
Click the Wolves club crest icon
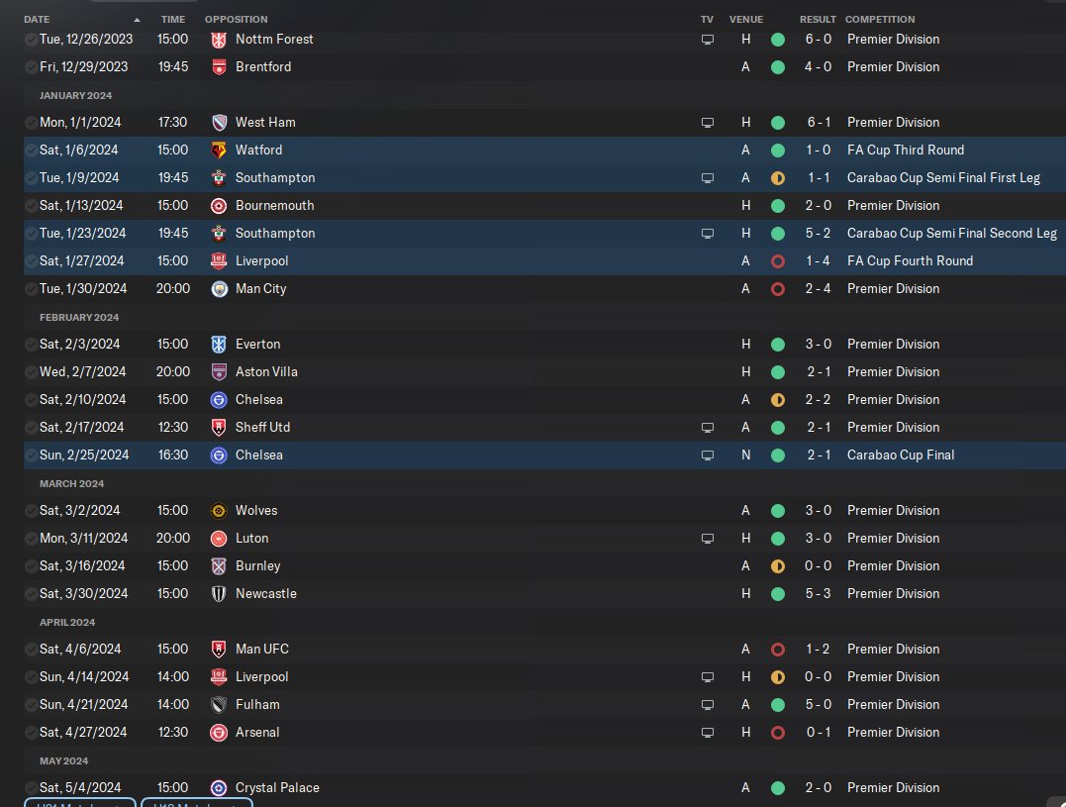(218, 511)
